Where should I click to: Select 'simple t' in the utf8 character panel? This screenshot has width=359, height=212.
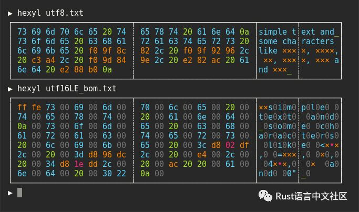click(x=277, y=32)
